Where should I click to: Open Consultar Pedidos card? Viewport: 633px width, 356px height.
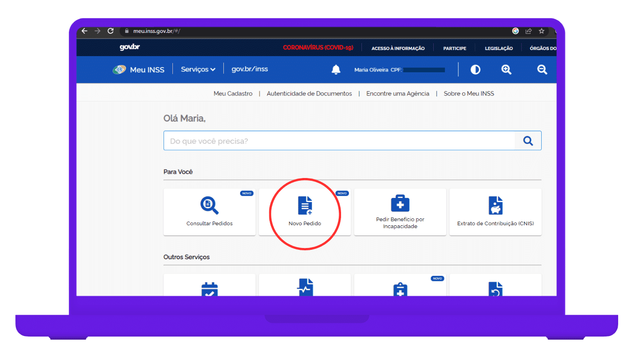(x=209, y=212)
